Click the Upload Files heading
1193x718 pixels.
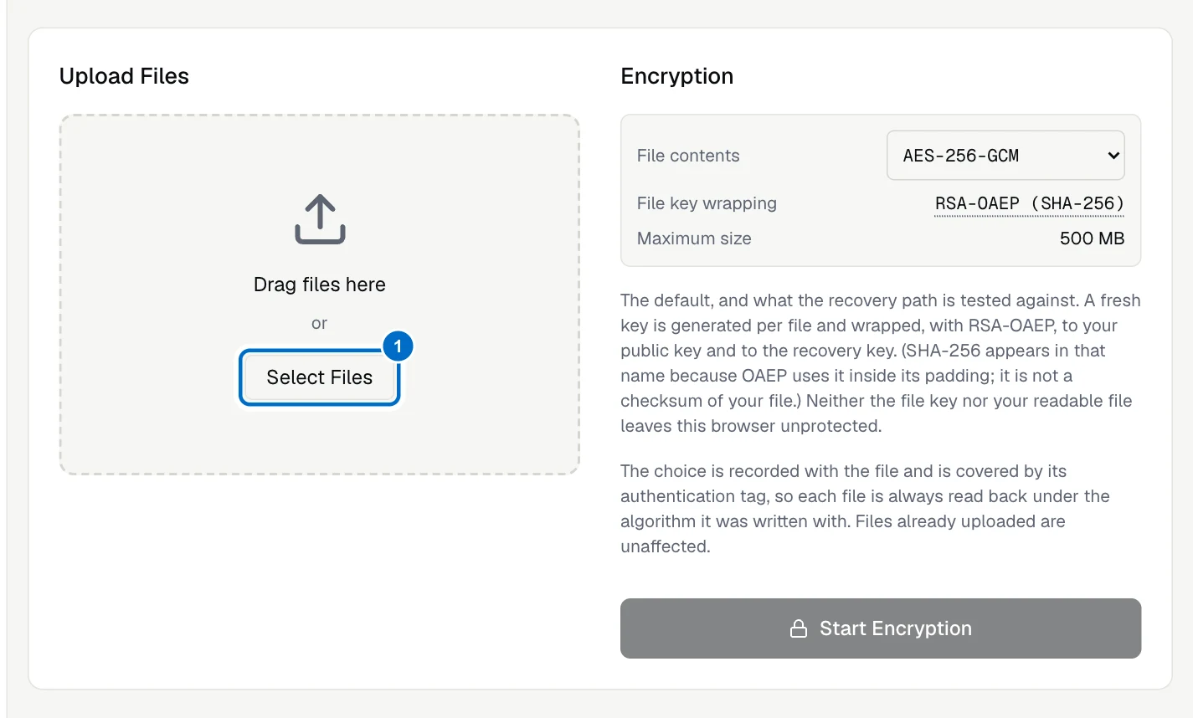124,76
